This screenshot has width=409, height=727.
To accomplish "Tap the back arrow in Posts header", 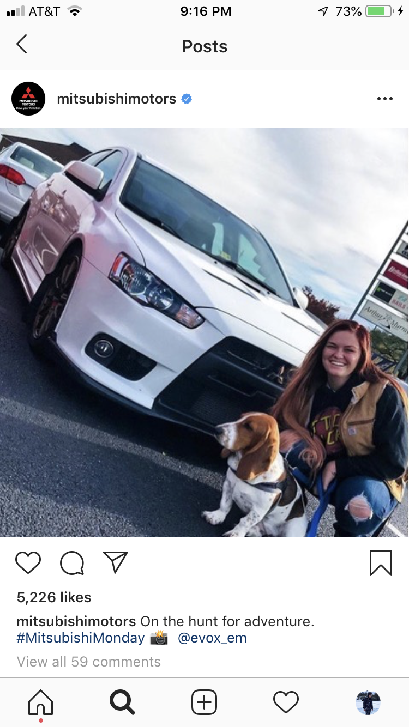I will pos(22,45).
